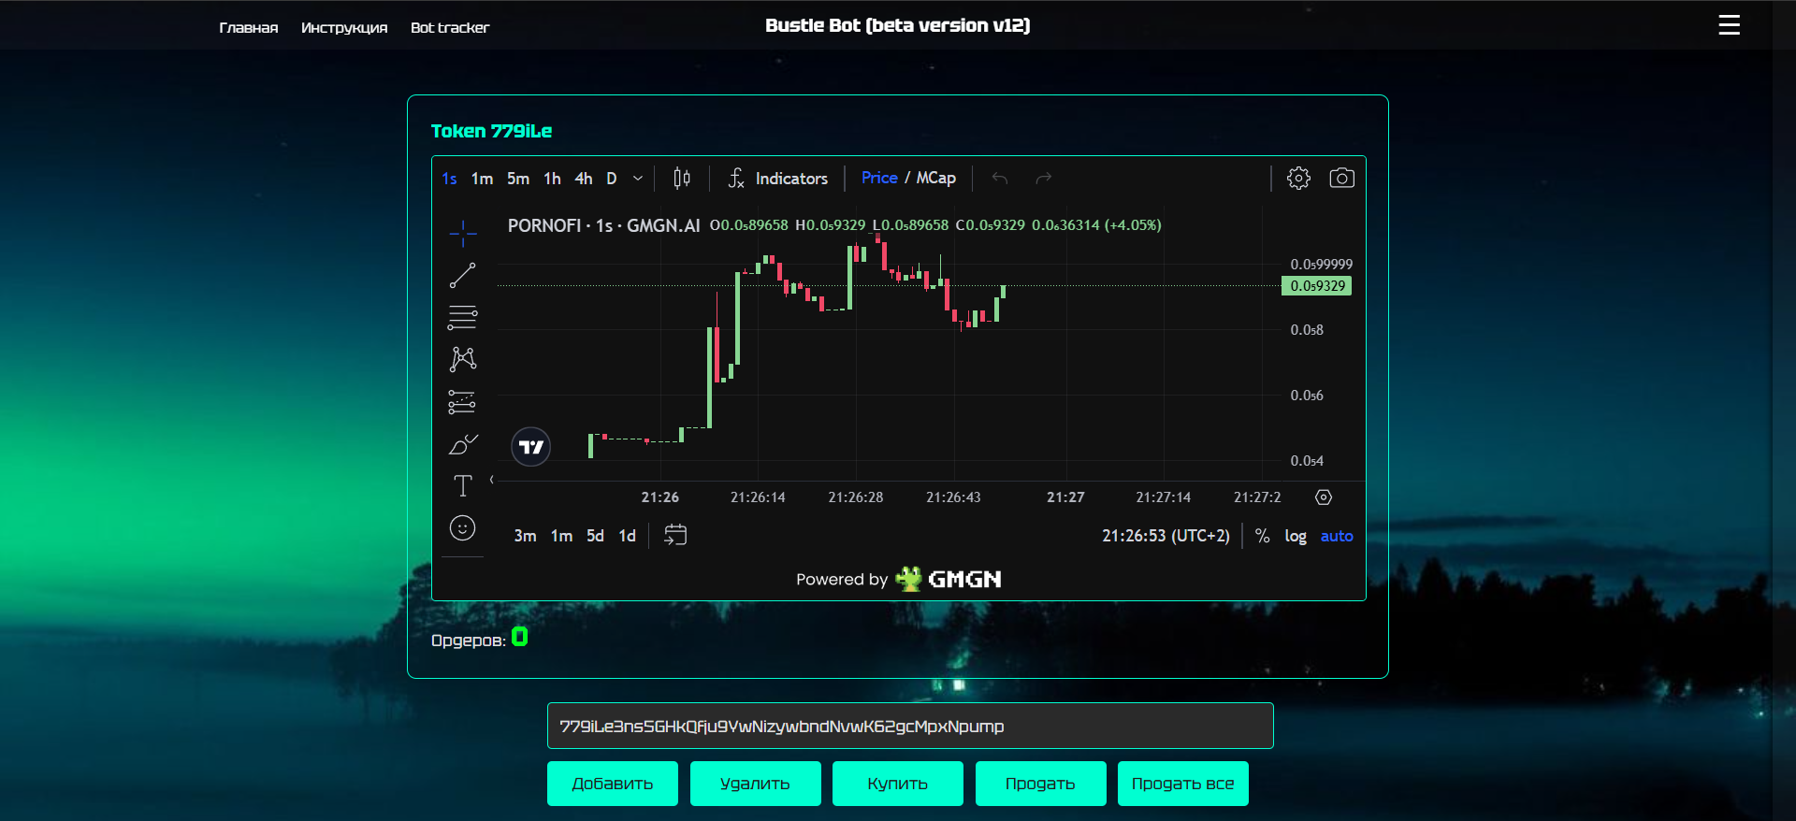
Task: Click the token address input field
Action: coord(909,726)
